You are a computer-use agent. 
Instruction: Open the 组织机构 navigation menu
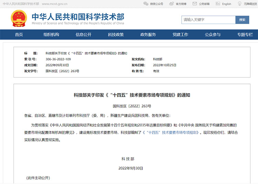point(51,35)
